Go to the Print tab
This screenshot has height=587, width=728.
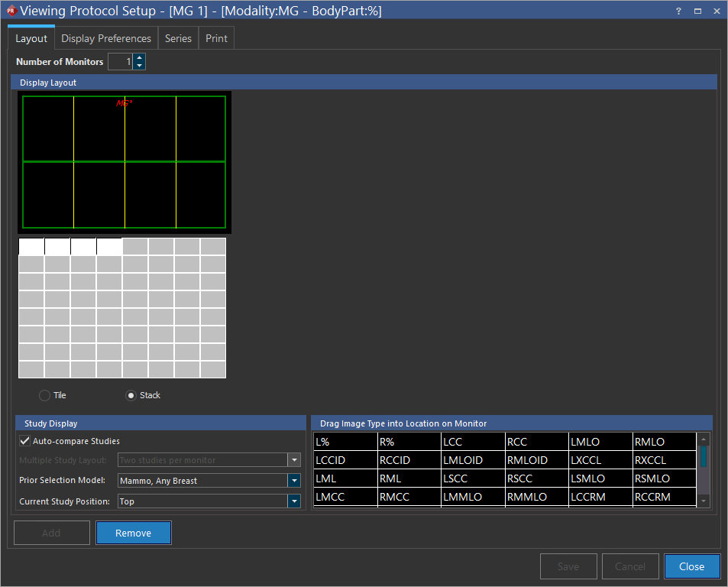[x=216, y=38]
